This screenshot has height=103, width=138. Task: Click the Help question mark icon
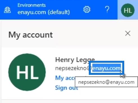tap(107, 10)
